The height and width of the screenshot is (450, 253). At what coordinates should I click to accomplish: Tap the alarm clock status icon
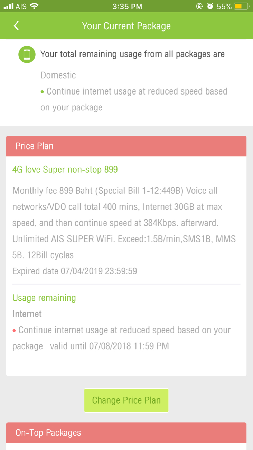tap(210, 6)
